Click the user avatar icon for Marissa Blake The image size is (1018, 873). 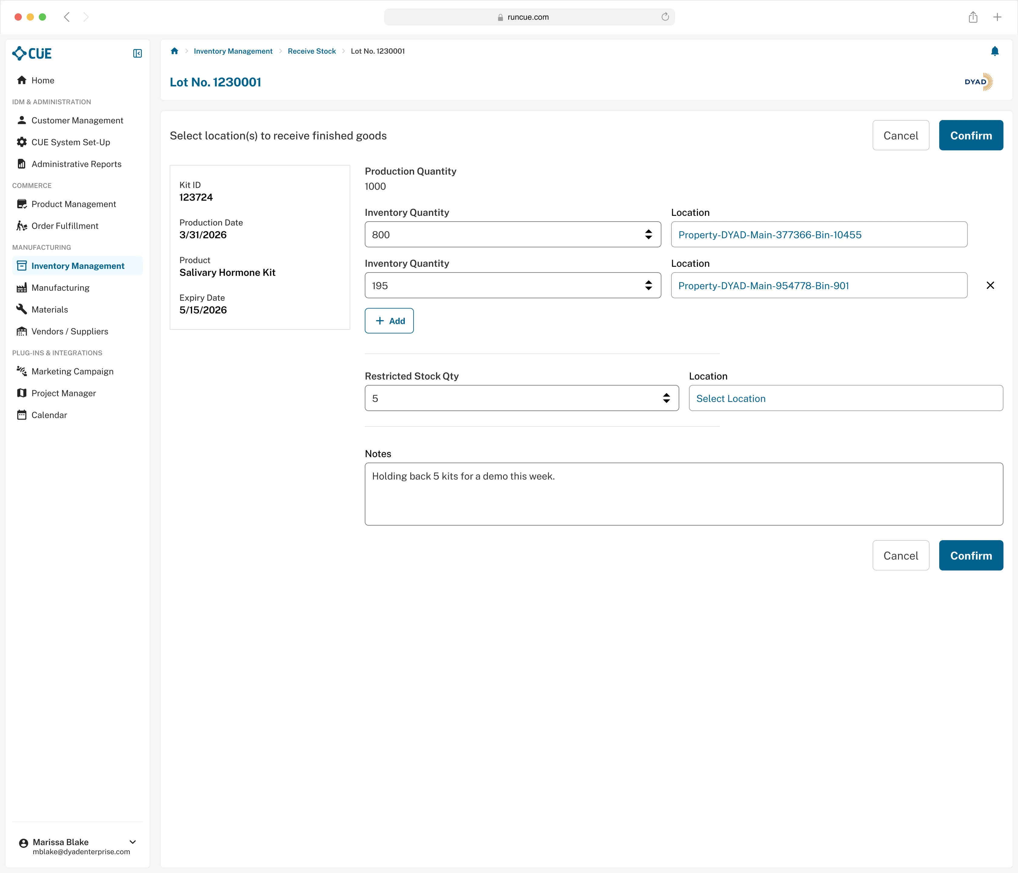pyautogui.click(x=24, y=844)
